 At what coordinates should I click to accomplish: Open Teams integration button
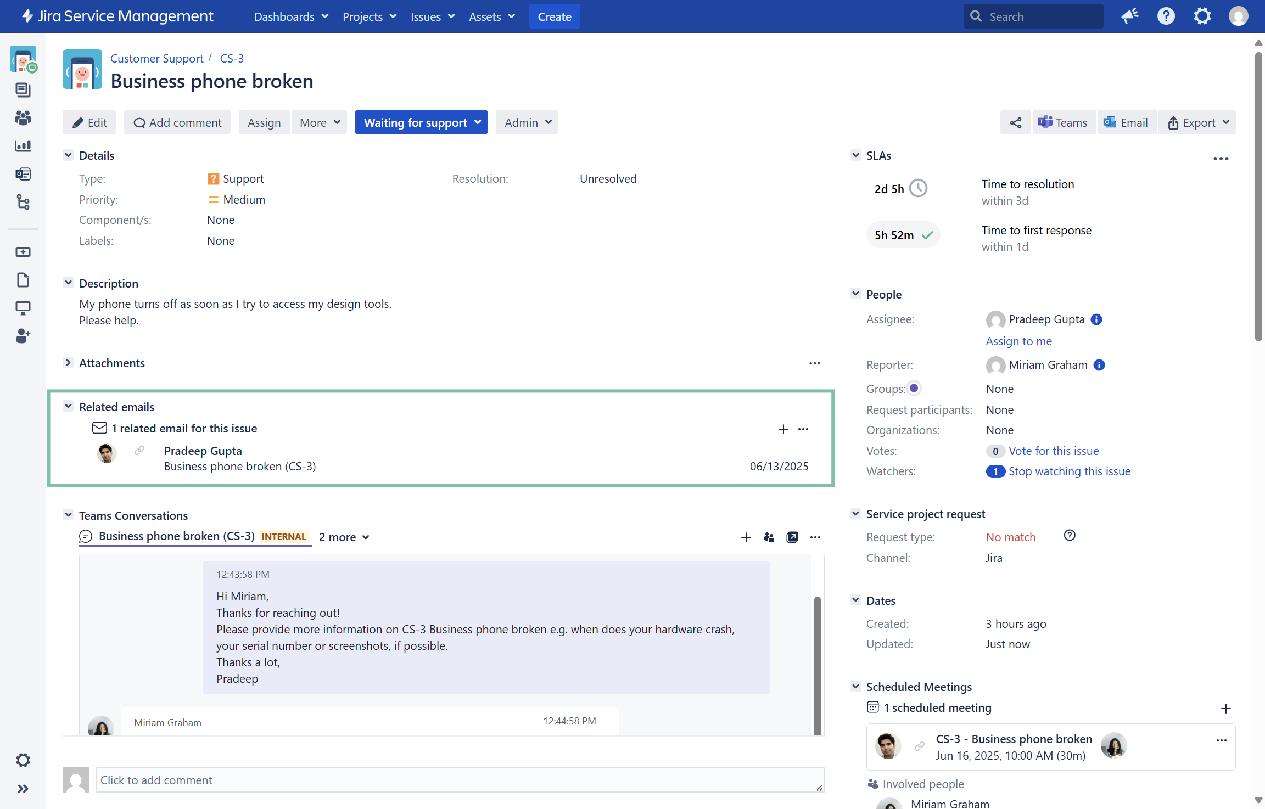1063,122
